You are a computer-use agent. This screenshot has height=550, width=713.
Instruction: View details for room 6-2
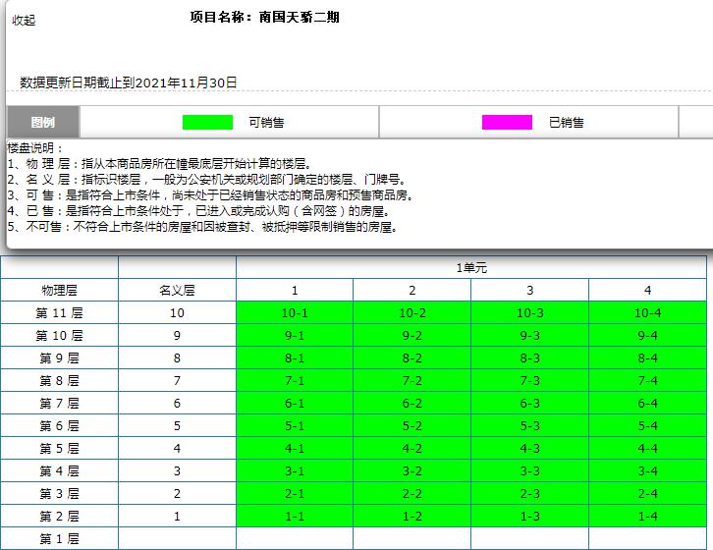tap(411, 403)
